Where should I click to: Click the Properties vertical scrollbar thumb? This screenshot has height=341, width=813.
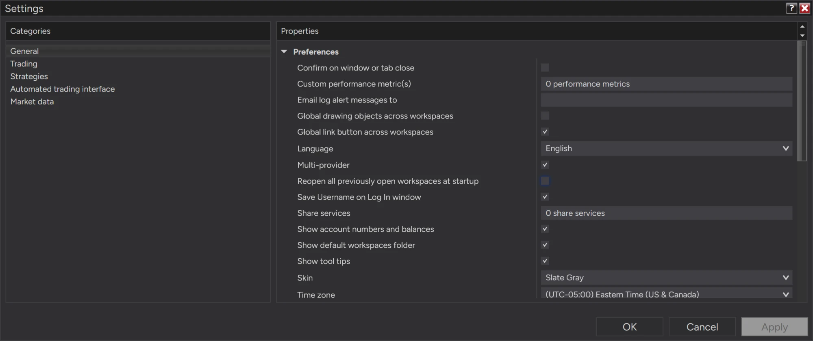pyautogui.click(x=802, y=101)
